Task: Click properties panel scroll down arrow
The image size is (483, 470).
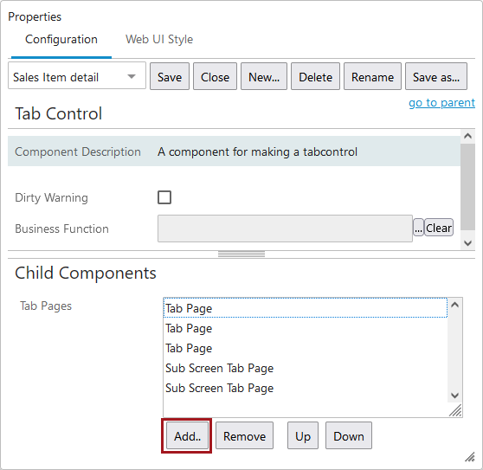Action: [x=467, y=243]
